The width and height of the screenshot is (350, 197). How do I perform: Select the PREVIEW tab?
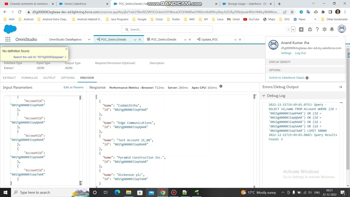click(87, 78)
